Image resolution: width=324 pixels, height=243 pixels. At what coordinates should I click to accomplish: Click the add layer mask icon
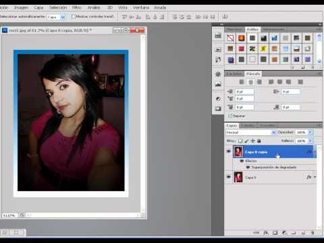pos(275,233)
